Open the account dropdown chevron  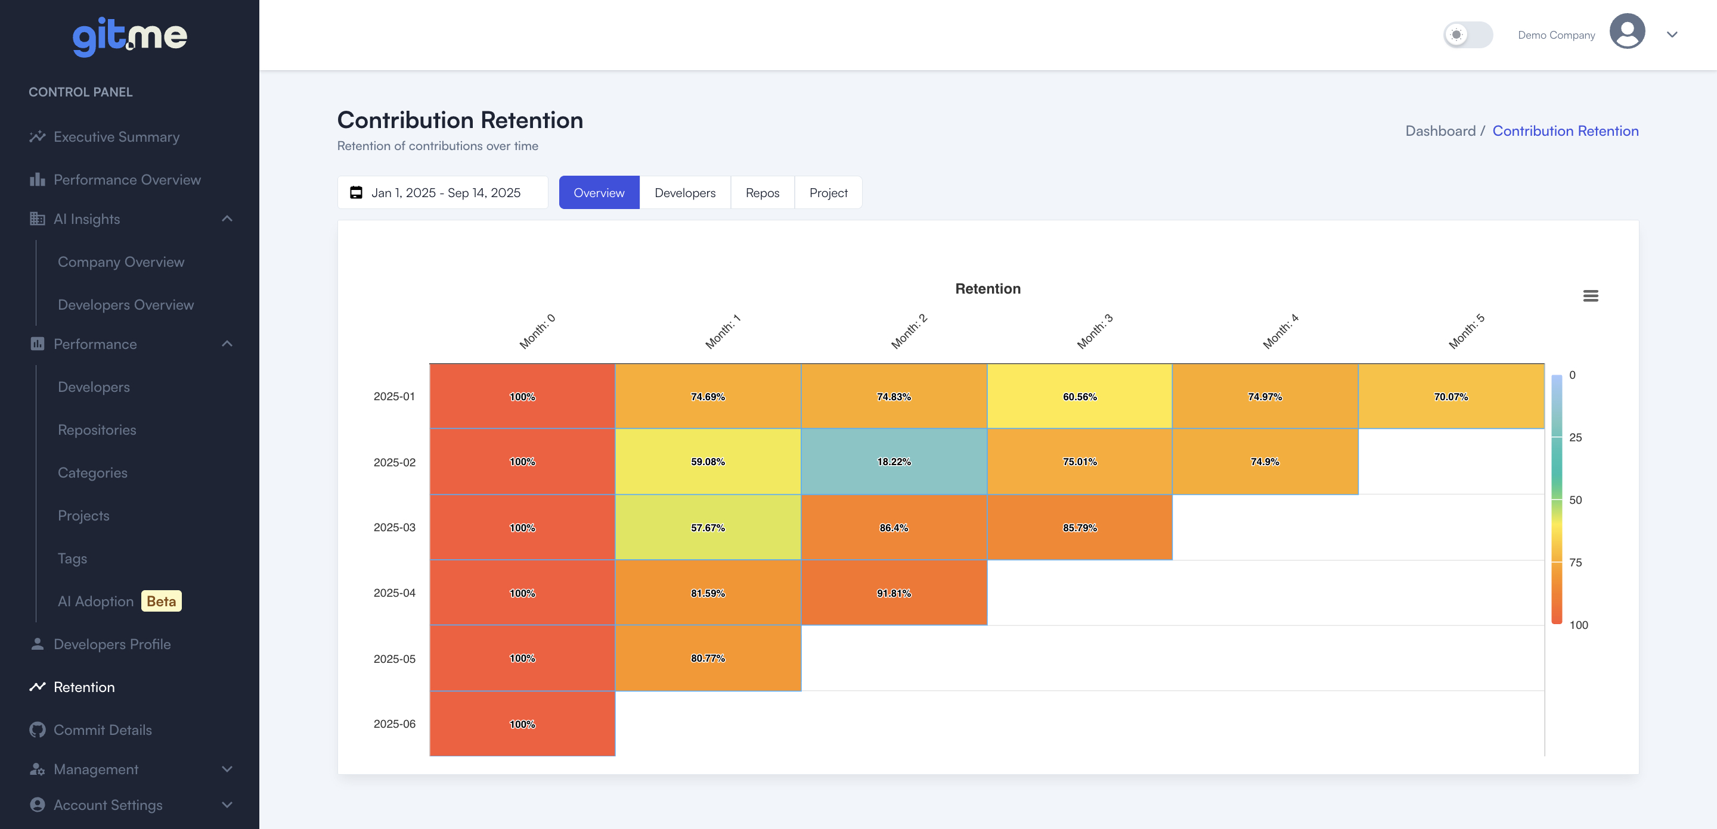(1672, 35)
